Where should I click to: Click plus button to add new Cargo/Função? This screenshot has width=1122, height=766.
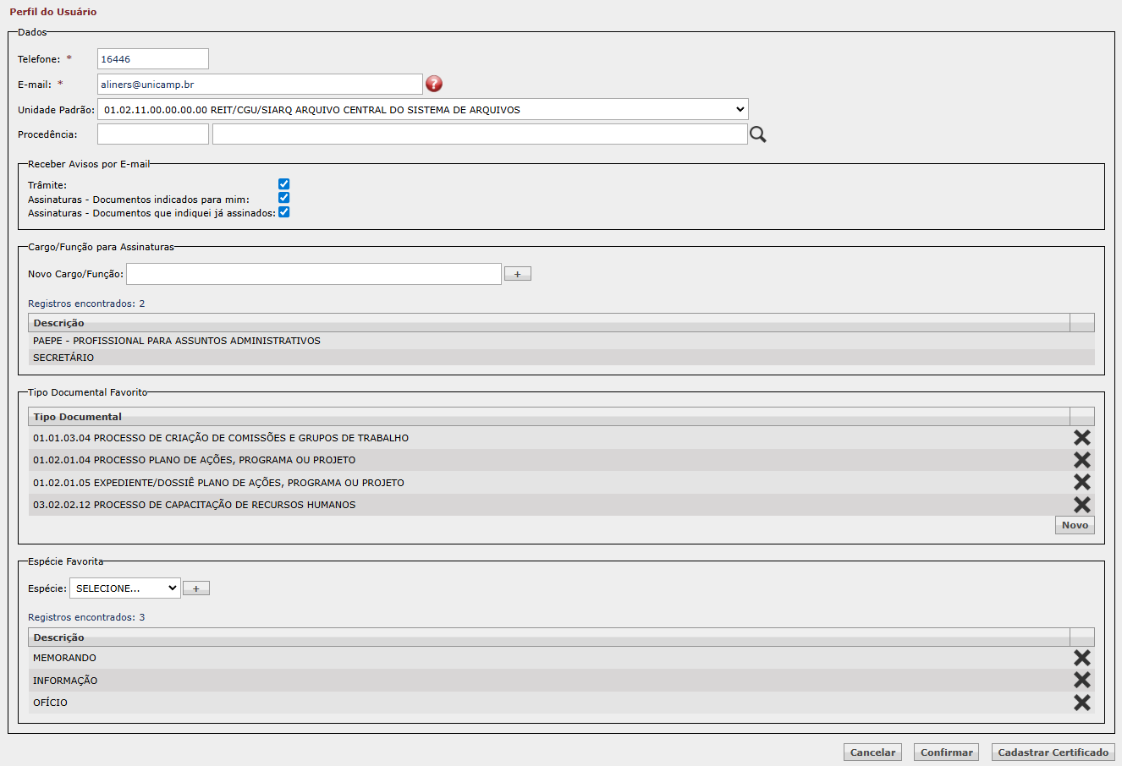click(518, 274)
